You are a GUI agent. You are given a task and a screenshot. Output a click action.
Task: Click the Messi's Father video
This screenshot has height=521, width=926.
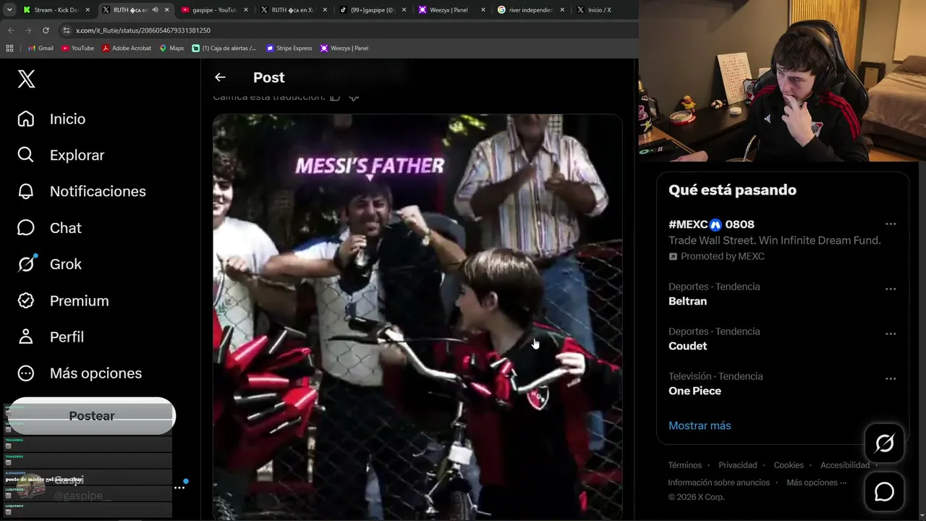[x=417, y=317]
